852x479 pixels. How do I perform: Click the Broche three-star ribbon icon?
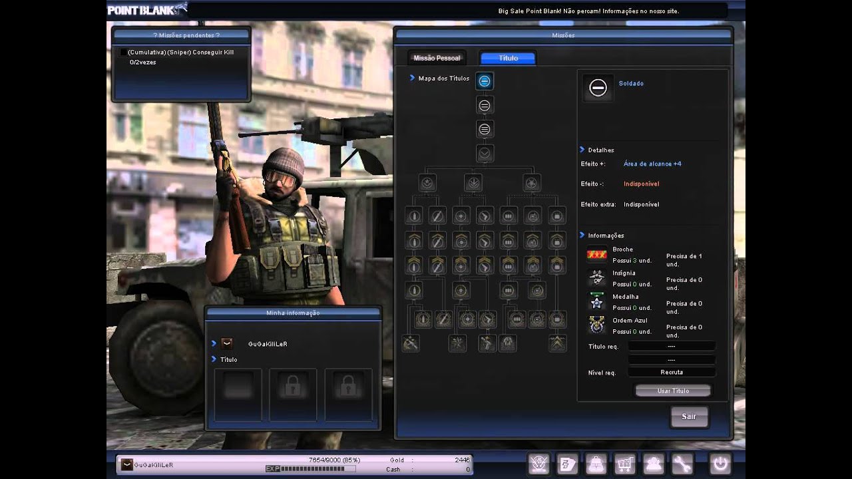[596, 255]
